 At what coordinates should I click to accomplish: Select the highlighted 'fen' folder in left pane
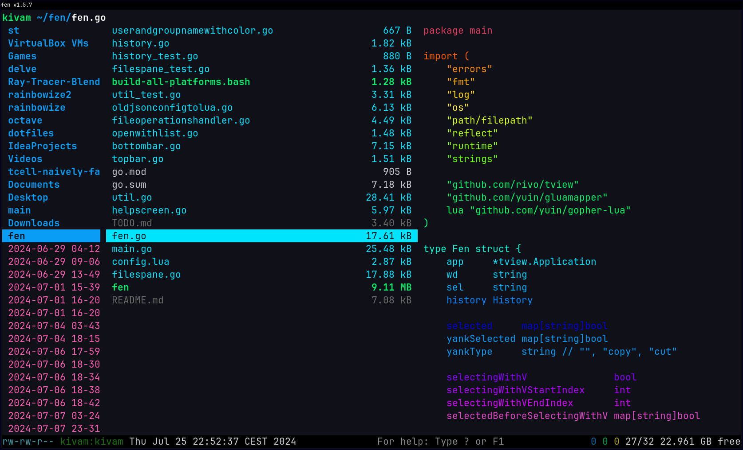(x=51, y=236)
